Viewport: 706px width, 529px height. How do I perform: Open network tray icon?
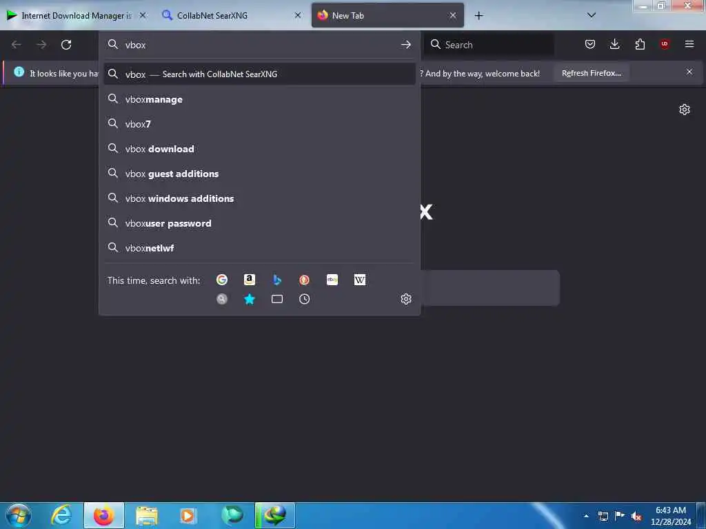click(x=603, y=516)
